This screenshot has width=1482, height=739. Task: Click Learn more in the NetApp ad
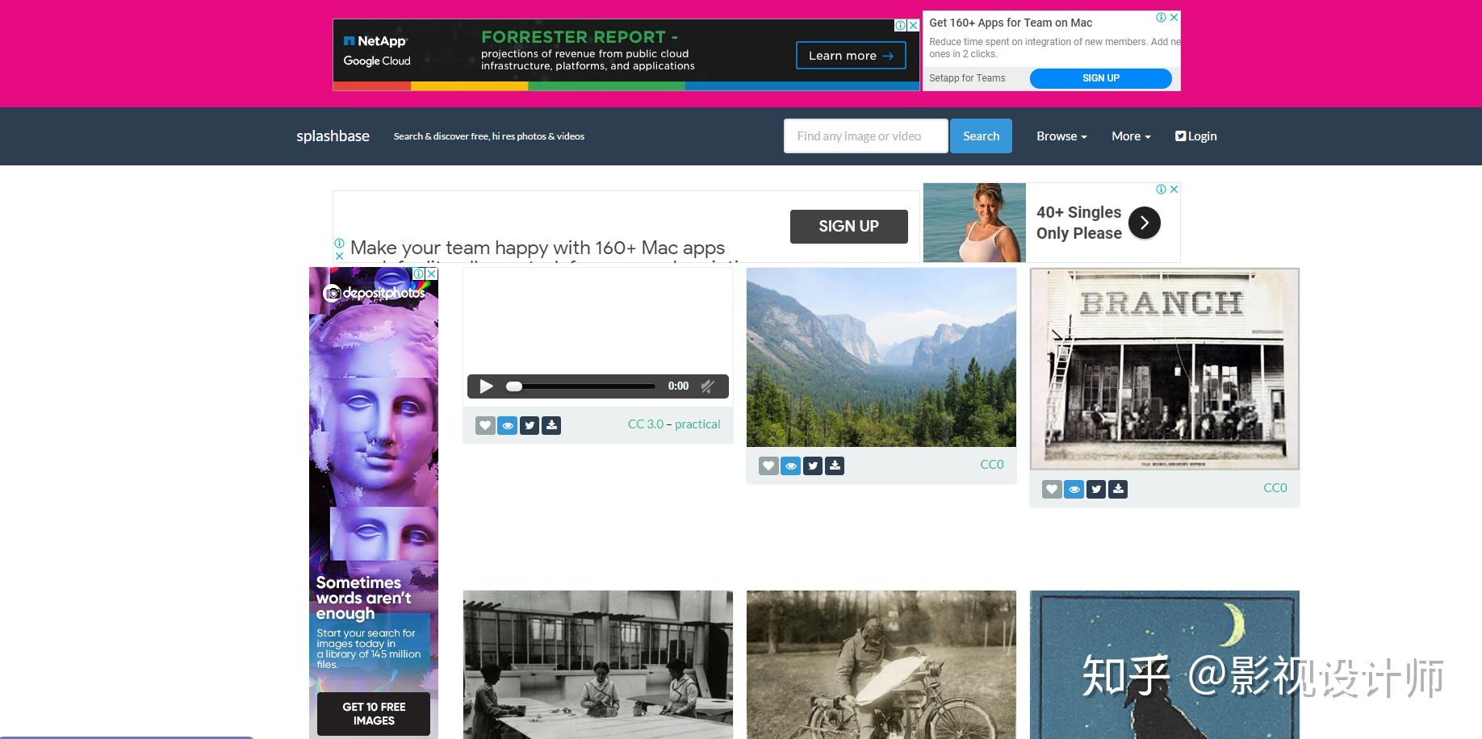click(851, 56)
